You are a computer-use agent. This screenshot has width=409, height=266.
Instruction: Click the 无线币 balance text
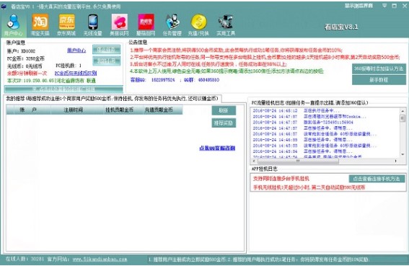(25, 66)
